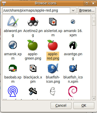This screenshot has height=113, width=97.
Task: Click the "avantgo.png" file name label
Action: click(x=73, y=56)
